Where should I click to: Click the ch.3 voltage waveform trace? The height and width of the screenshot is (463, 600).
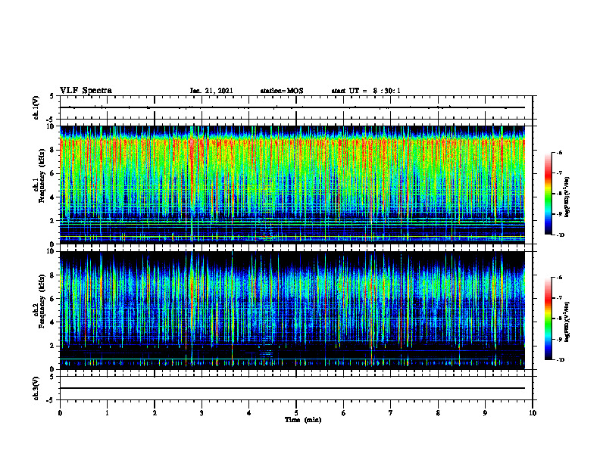292,388
